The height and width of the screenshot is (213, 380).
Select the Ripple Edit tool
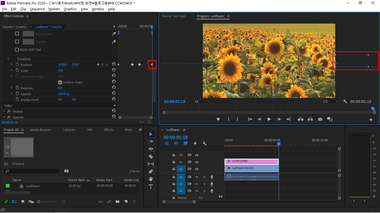click(x=151, y=149)
